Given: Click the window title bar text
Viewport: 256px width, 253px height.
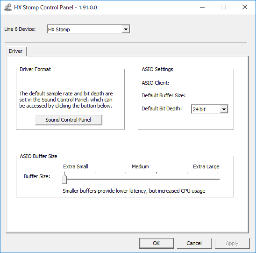Looking at the screenshot, I should [x=56, y=7].
